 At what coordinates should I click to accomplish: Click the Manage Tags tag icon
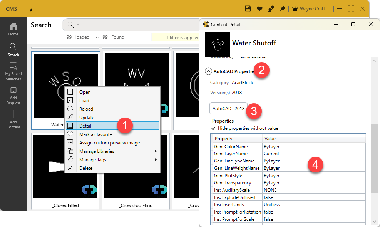point(70,159)
